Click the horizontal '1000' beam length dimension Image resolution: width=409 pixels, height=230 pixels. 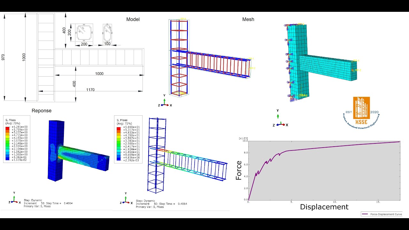pyautogui.click(x=99, y=73)
